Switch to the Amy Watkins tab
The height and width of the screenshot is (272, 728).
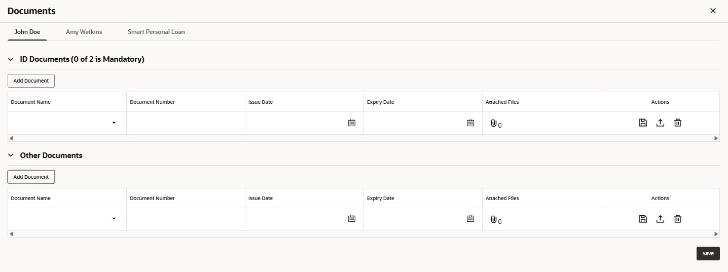coord(84,32)
